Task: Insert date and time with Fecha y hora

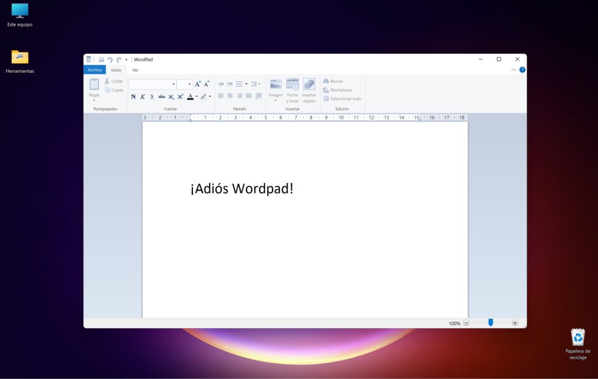Action: (x=292, y=90)
